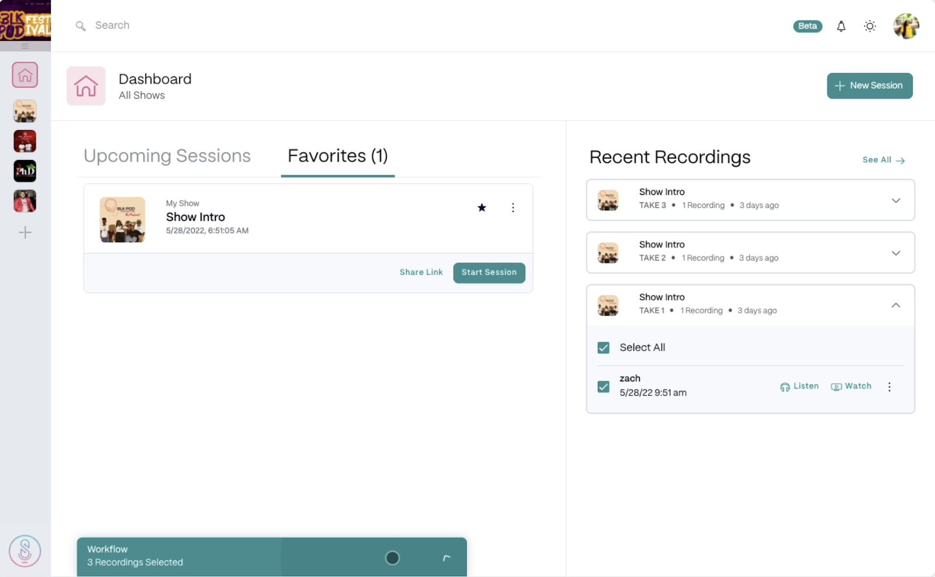Collapse the TAKE 1 recording entry
This screenshot has width=935, height=577.
pyautogui.click(x=896, y=305)
